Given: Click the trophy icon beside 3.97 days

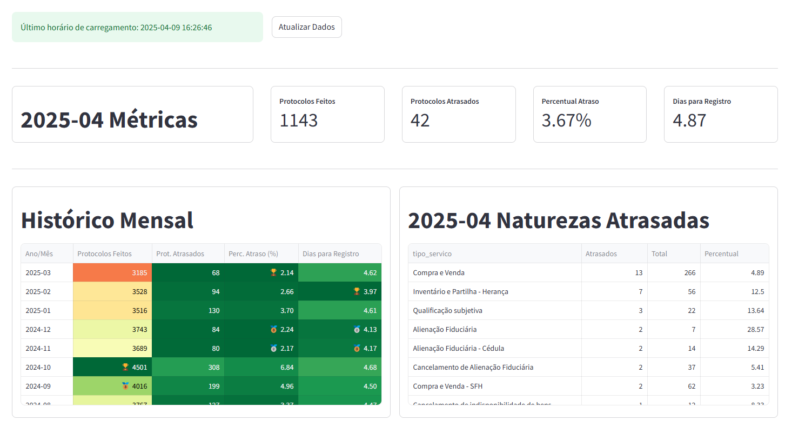Looking at the screenshot, I should point(357,291).
